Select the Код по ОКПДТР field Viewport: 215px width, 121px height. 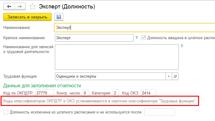click(x=44, y=93)
